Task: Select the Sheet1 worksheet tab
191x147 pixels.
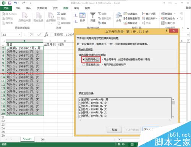Action: pyautogui.click(x=27, y=139)
